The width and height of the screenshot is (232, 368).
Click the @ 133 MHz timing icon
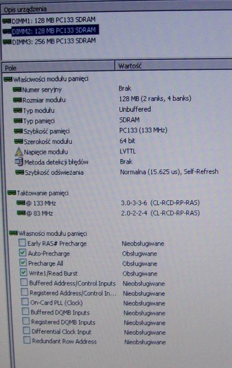pos(21,203)
